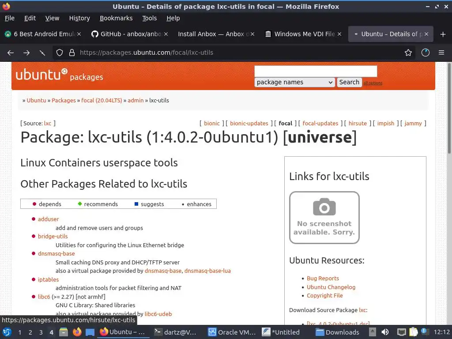This screenshot has height=339, width=452.
Task: Switch to the hirsute release link
Action: [x=358, y=124]
